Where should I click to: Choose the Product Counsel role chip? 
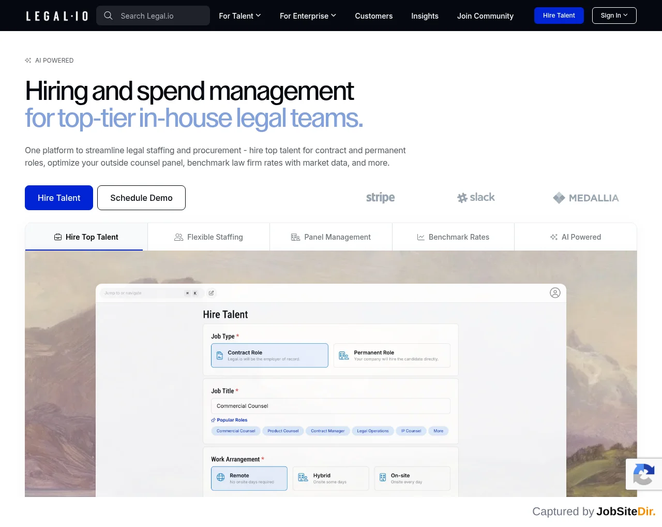click(x=283, y=431)
